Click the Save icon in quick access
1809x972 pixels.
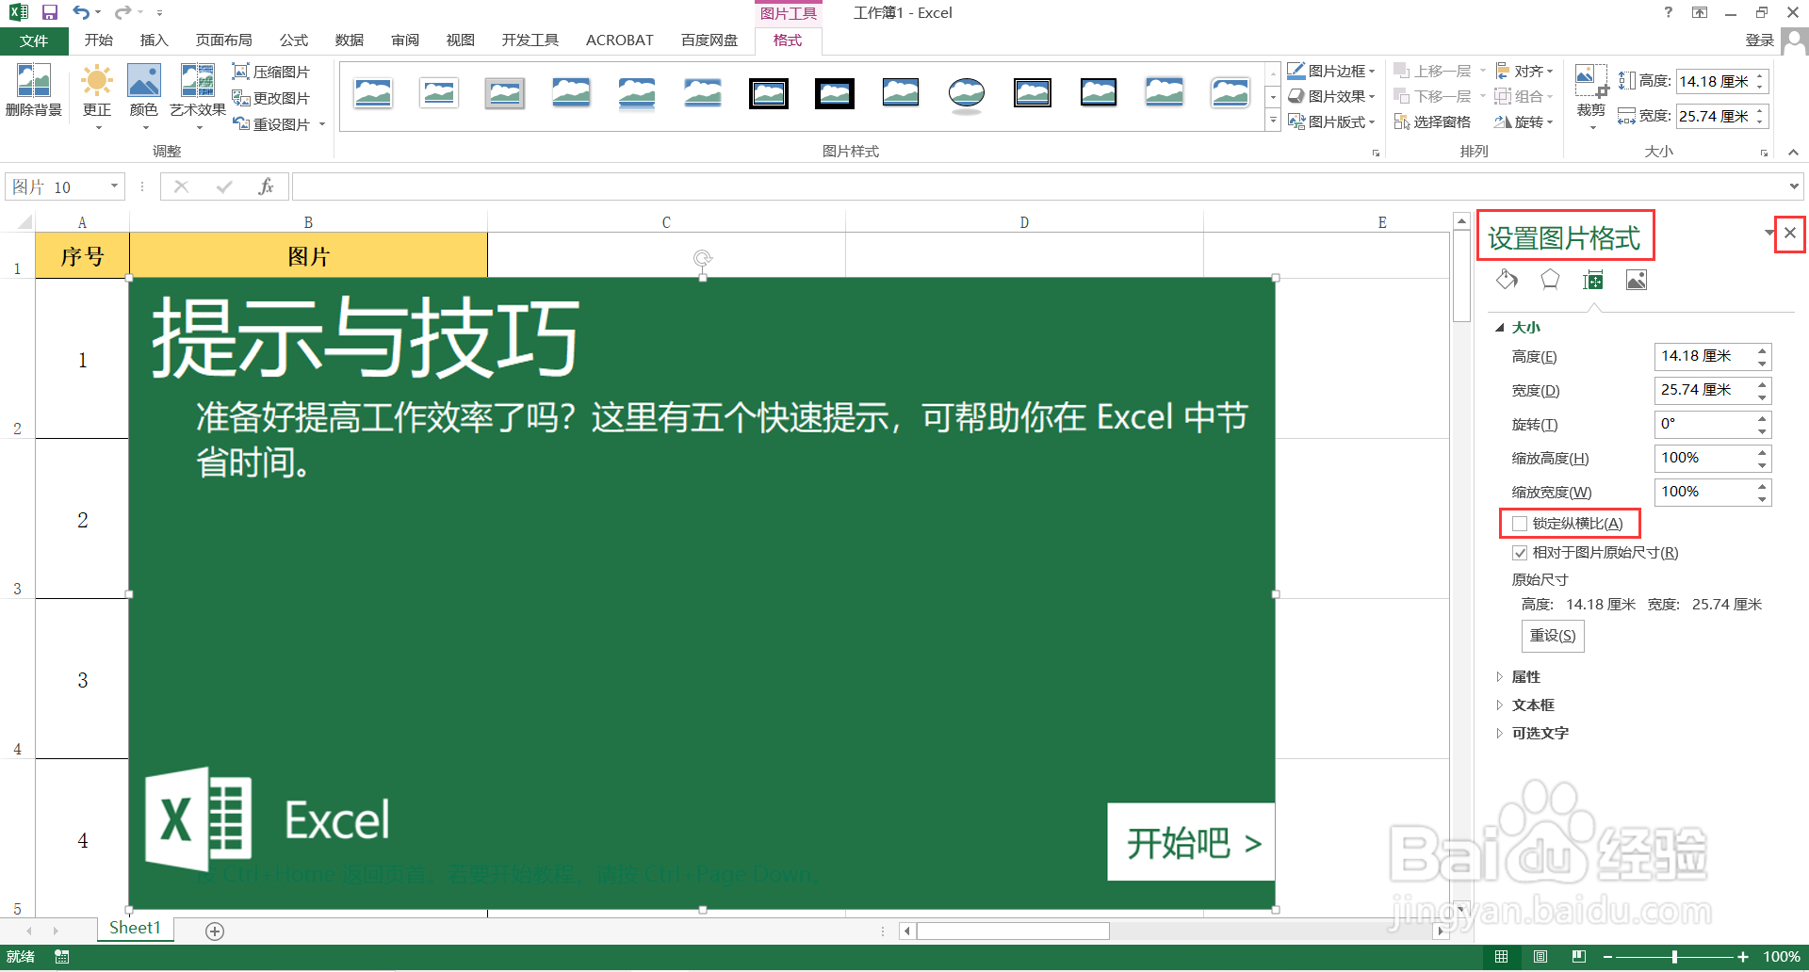(x=50, y=12)
